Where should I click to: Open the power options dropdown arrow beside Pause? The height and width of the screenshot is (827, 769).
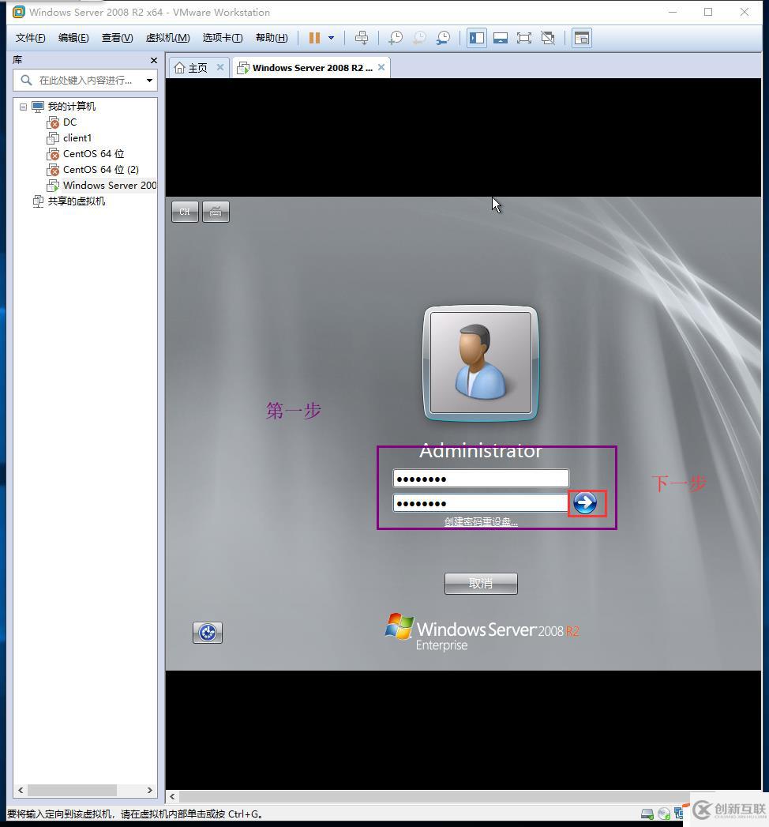331,38
